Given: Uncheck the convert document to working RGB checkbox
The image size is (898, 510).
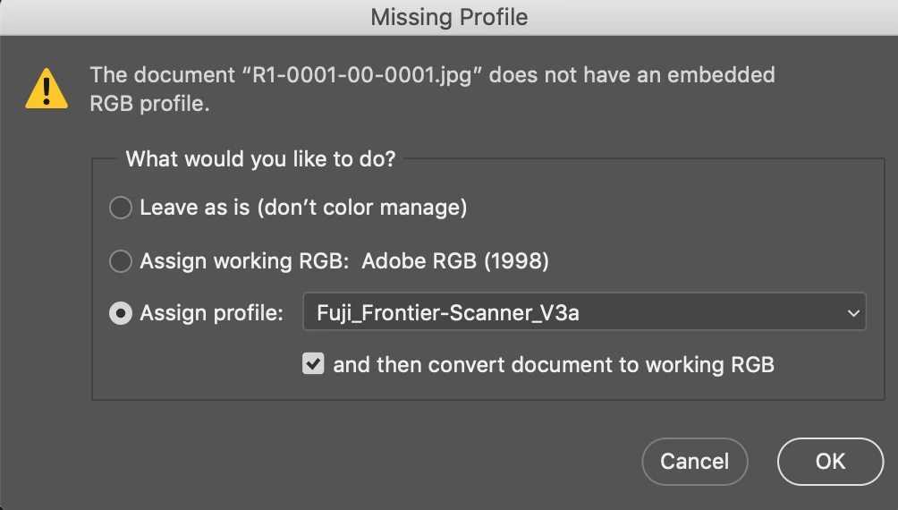Looking at the screenshot, I should (313, 364).
